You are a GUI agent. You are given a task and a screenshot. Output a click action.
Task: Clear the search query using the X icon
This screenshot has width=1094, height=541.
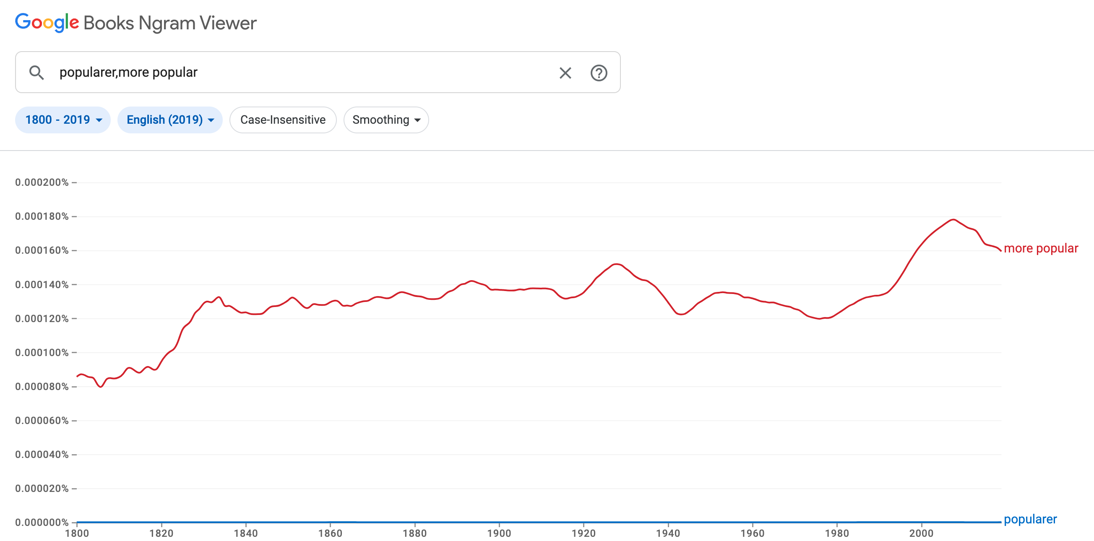pyautogui.click(x=565, y=73)
